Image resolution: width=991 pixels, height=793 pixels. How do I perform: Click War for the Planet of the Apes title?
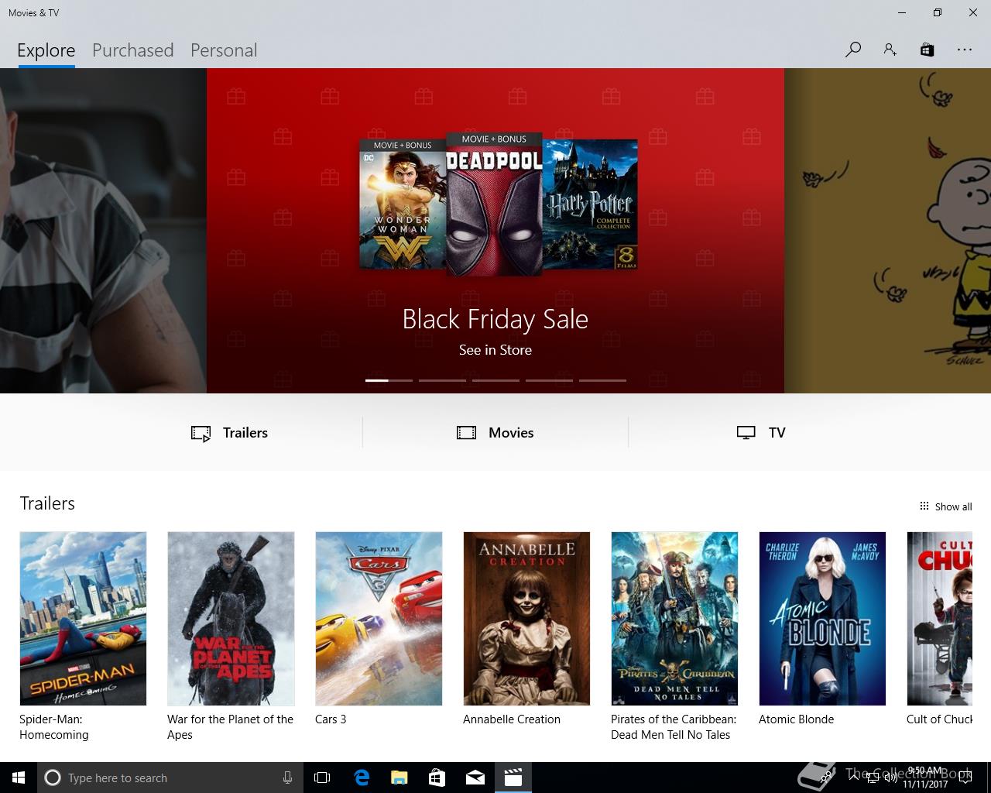(230, 727)
